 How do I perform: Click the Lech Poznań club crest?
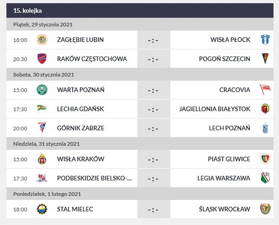(x=265, y=128)
